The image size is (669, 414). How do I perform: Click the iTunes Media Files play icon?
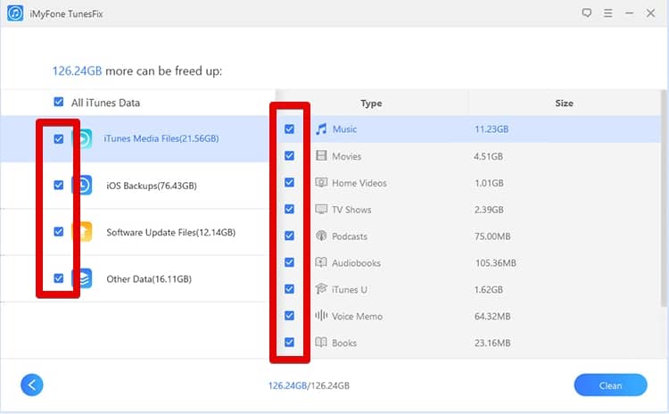tap(82, 138)
